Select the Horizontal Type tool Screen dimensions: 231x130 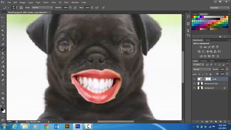3,84
